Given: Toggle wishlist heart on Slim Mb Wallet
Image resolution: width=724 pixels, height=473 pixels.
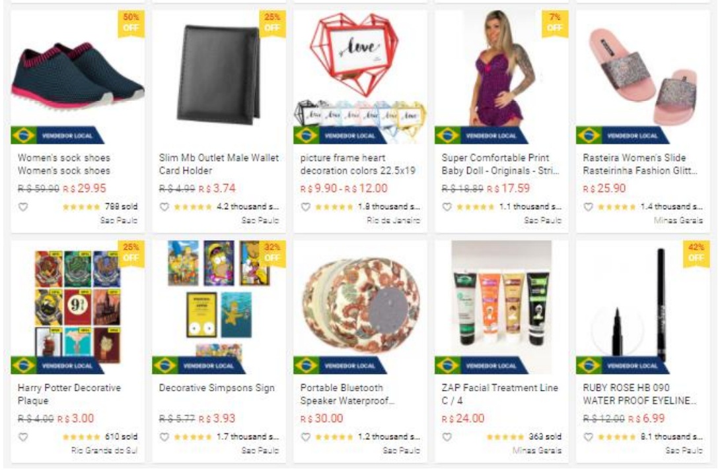Looking at the screenshot, I should point(164,207).
